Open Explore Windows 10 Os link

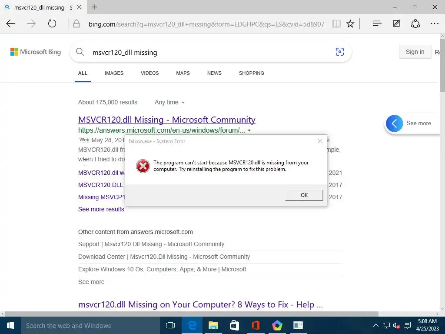pyautogui.click(x=162, y=269)
